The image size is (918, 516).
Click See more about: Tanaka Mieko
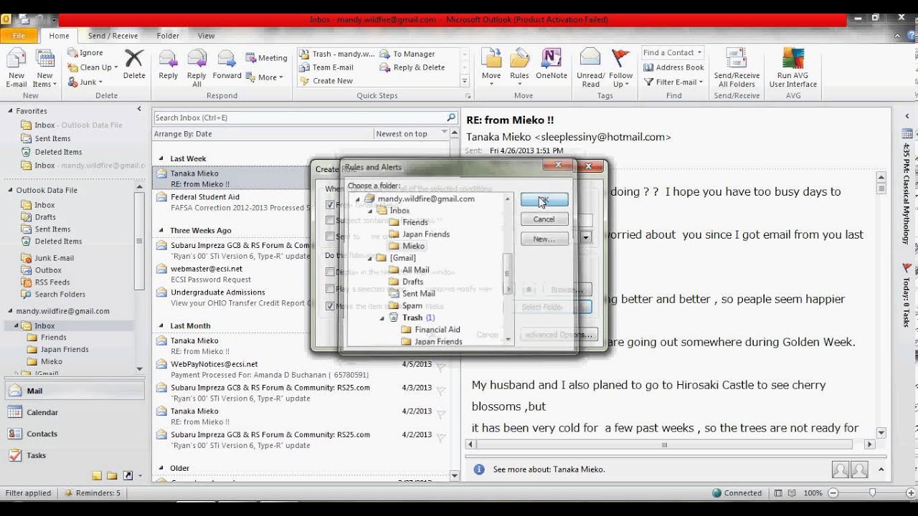549,469
